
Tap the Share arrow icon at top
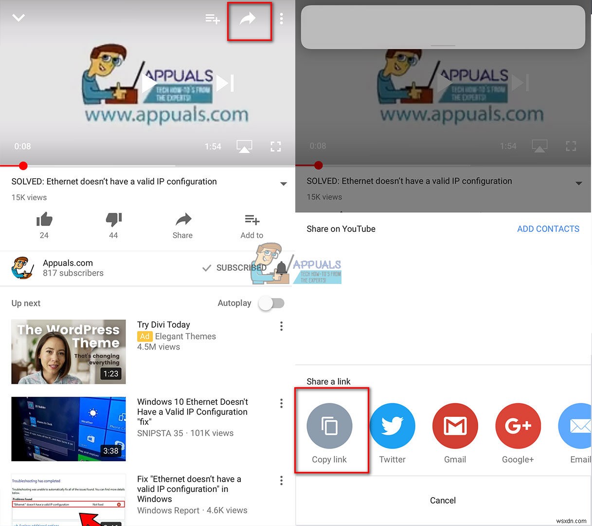tap(249, 19)
